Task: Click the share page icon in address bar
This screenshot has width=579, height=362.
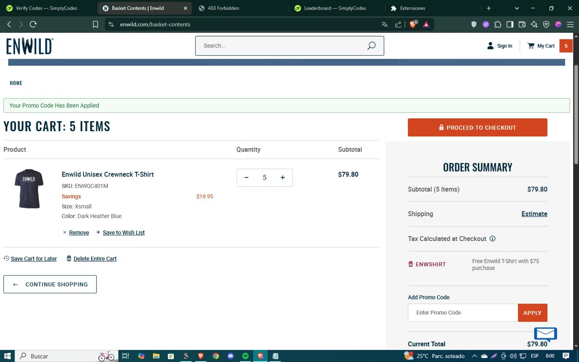Action: 398,24
